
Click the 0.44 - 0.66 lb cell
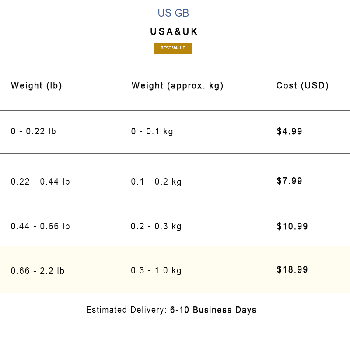(40, 226)
